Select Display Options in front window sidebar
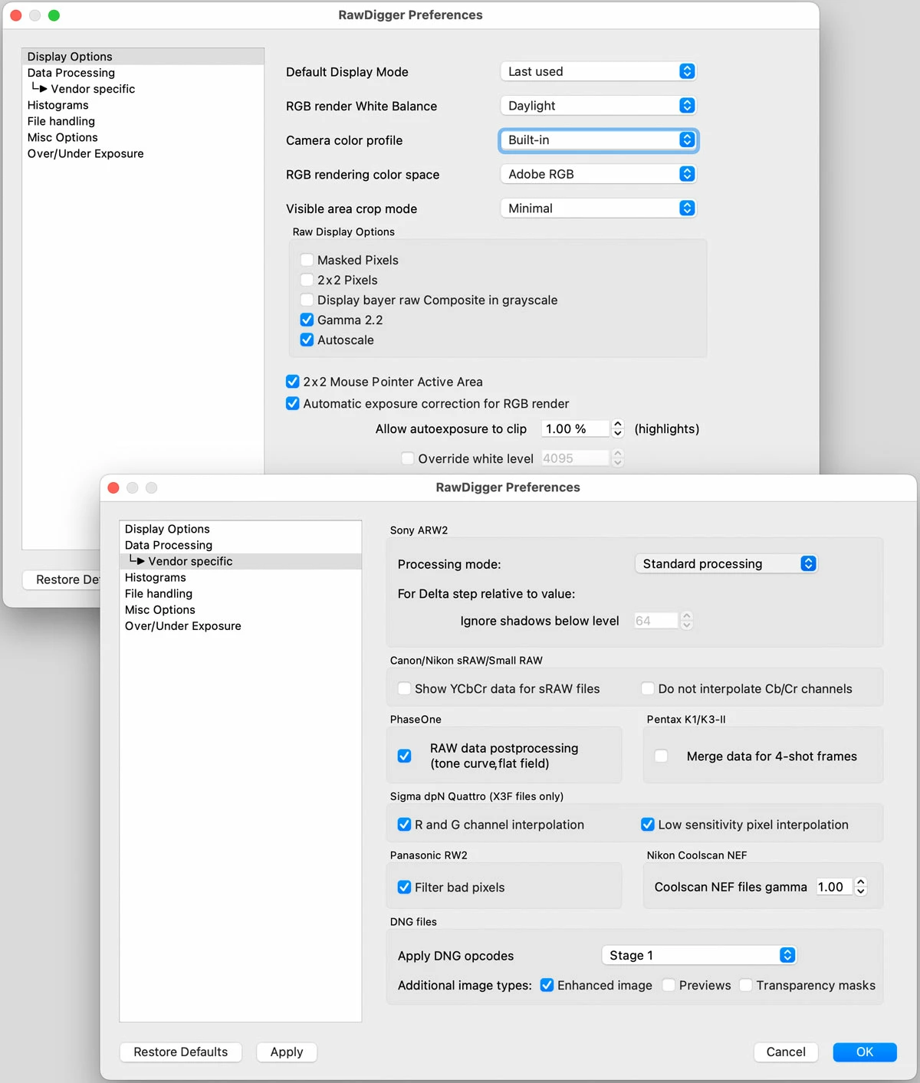Image resolution: width=920 pixels, height=1083 pixels. click(x=241, y=529)
